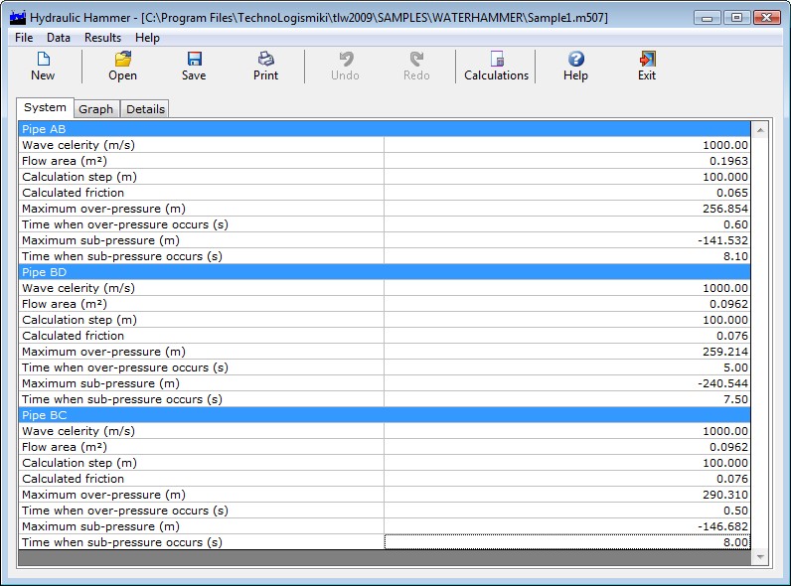
Task: Click the Hydraulic Hammer title bar icon
Action: 17,17
